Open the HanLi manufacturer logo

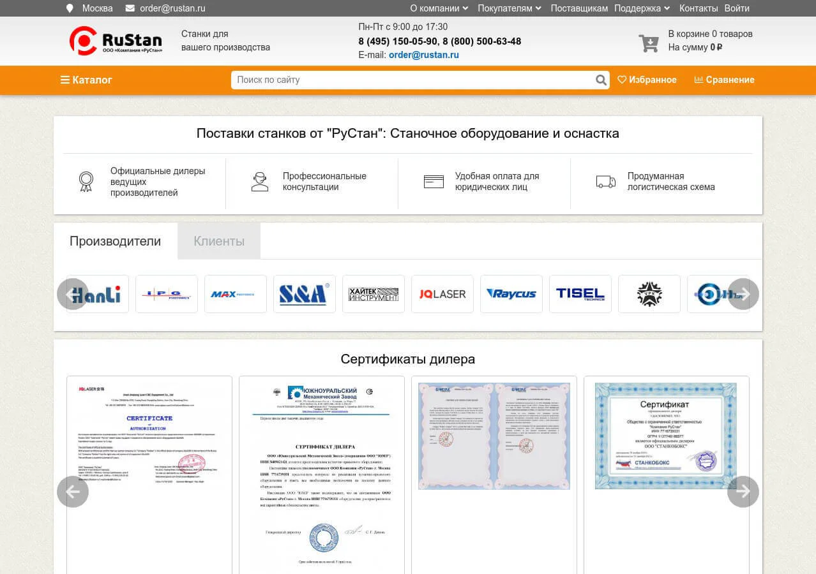click(98, 294)
